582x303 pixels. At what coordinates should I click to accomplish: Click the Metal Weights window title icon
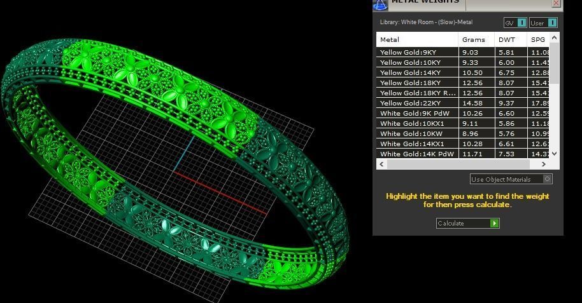click(x=380, y=5)
